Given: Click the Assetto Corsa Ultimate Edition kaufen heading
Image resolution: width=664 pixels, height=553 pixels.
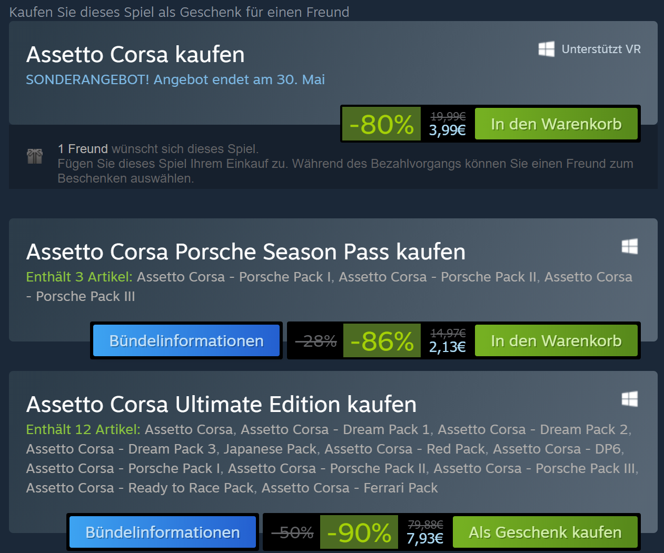Looking at the screenshot, I should point(221,405).
